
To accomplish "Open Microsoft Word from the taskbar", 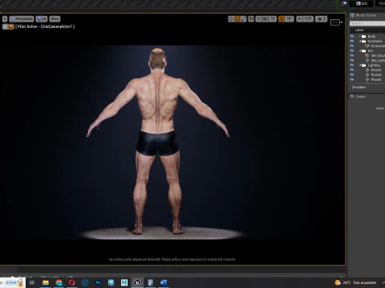I will pos(164,282).
